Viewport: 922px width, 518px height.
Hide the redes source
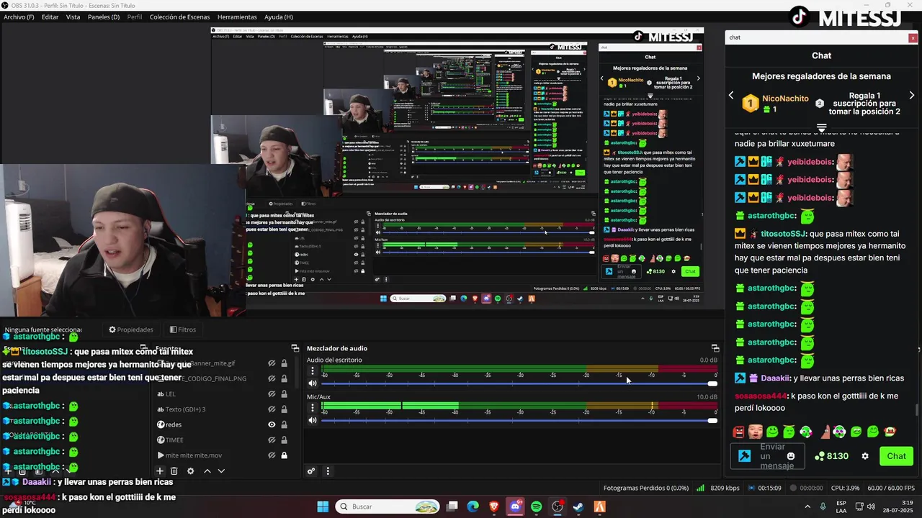click(272, 424)
